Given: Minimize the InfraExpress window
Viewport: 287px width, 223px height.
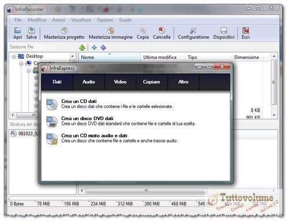Looking at the screenshot, I should (x=200, y=66).
